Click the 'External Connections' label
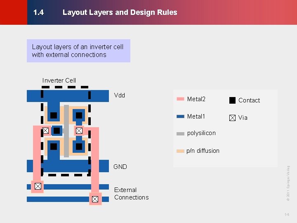This screenshot has width=297, height=223. 132,194
